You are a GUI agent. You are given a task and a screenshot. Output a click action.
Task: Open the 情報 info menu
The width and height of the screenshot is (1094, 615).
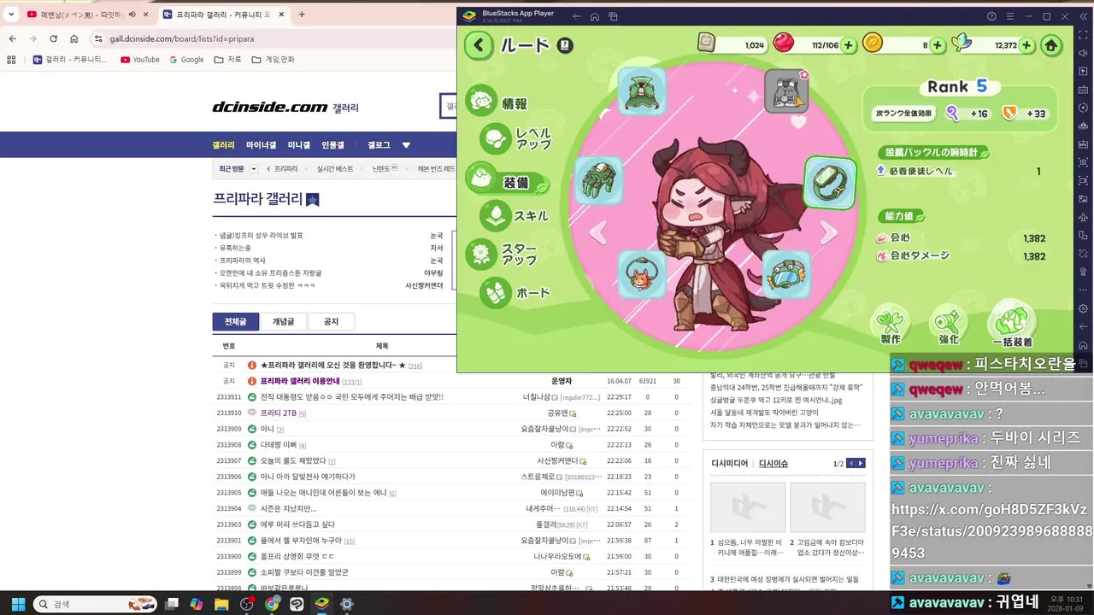pyautogui.click(x=498, y=103)
